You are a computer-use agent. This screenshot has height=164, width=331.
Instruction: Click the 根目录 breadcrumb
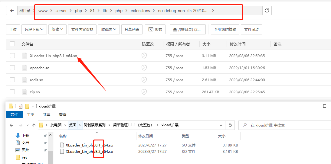[x=25, y=11]
